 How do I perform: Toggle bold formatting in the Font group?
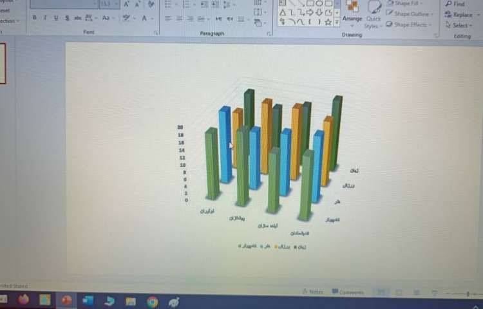coord(35,18)
